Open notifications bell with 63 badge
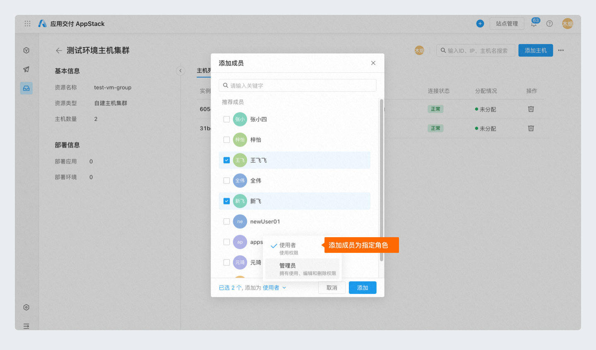Viewport: 596px width, 350px height. click(x=534, y=24)
